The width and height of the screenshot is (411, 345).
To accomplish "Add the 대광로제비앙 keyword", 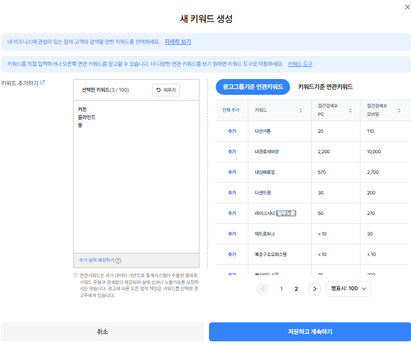I will [232, 152].
